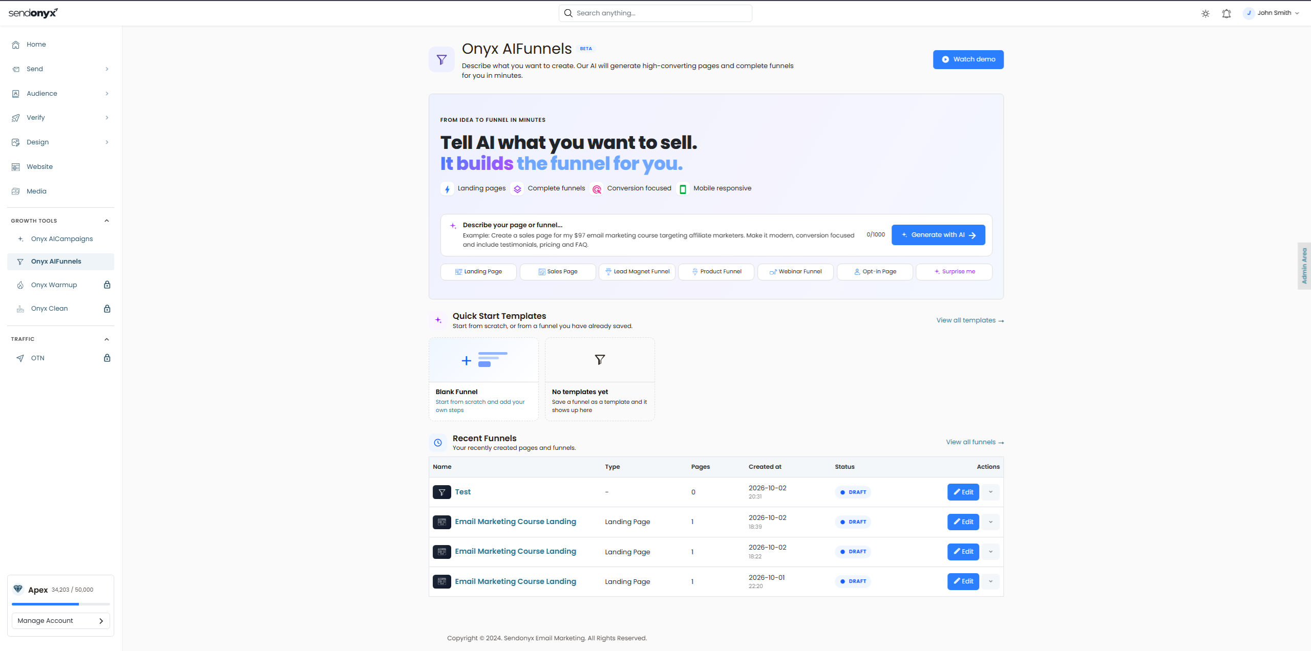
Task: Expand the Send menu chevron
Action: (x=107, y=69)
